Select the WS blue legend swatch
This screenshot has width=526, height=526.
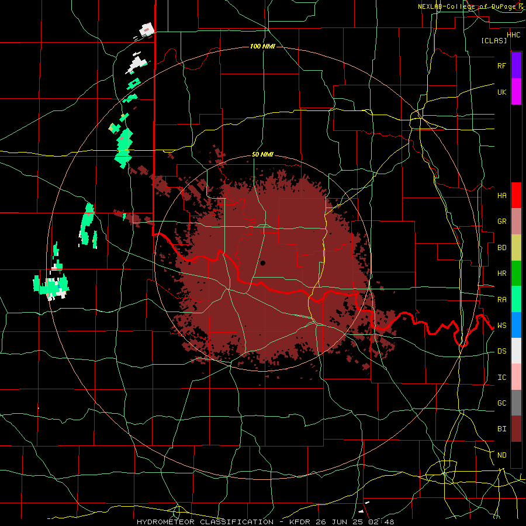[x=516, y=325]
